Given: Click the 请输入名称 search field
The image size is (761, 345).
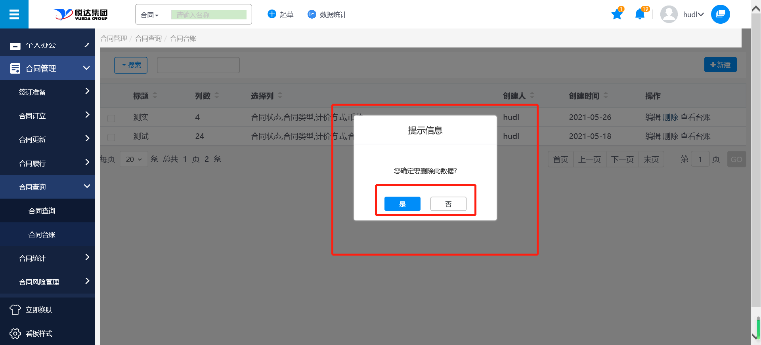Looking at the screenshot, I should 209,15.
